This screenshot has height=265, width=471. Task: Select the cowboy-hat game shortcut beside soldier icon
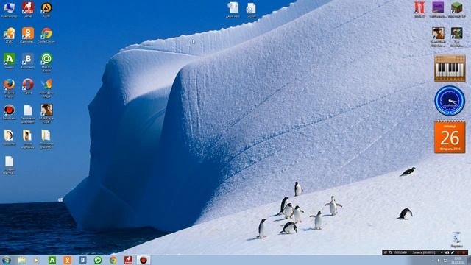(438, 37)
